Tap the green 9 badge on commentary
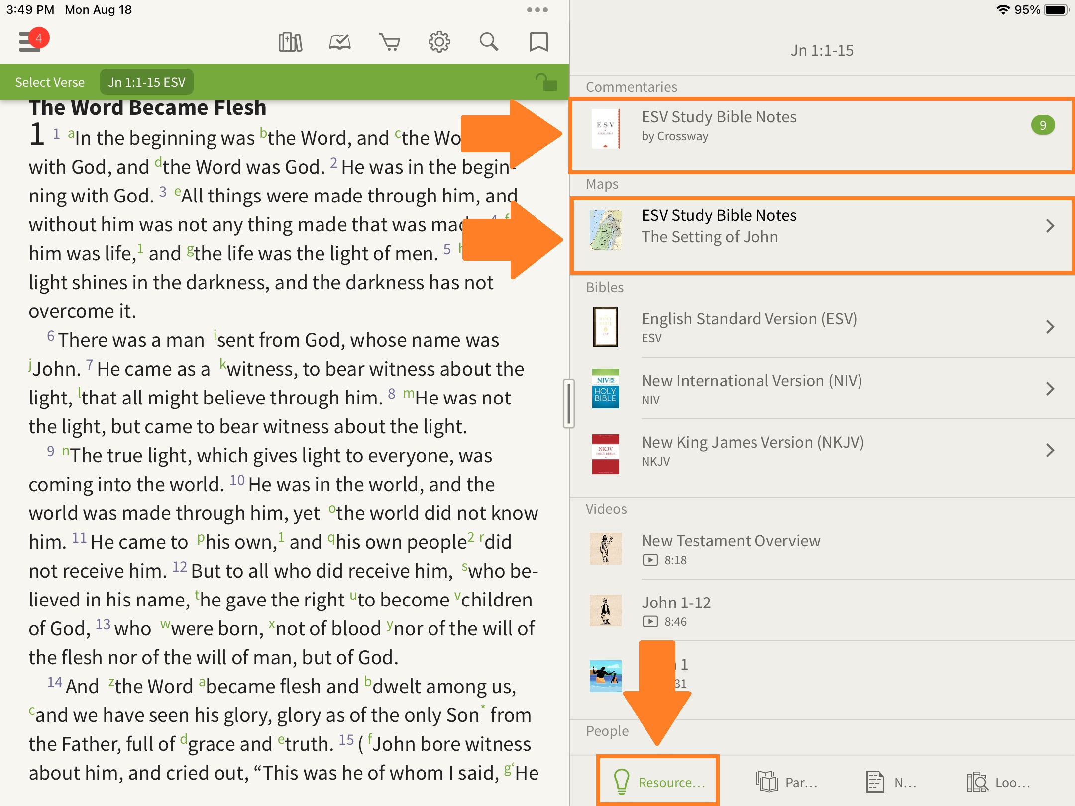Viewport: 1075px width, 806px height. [1043, 125]
